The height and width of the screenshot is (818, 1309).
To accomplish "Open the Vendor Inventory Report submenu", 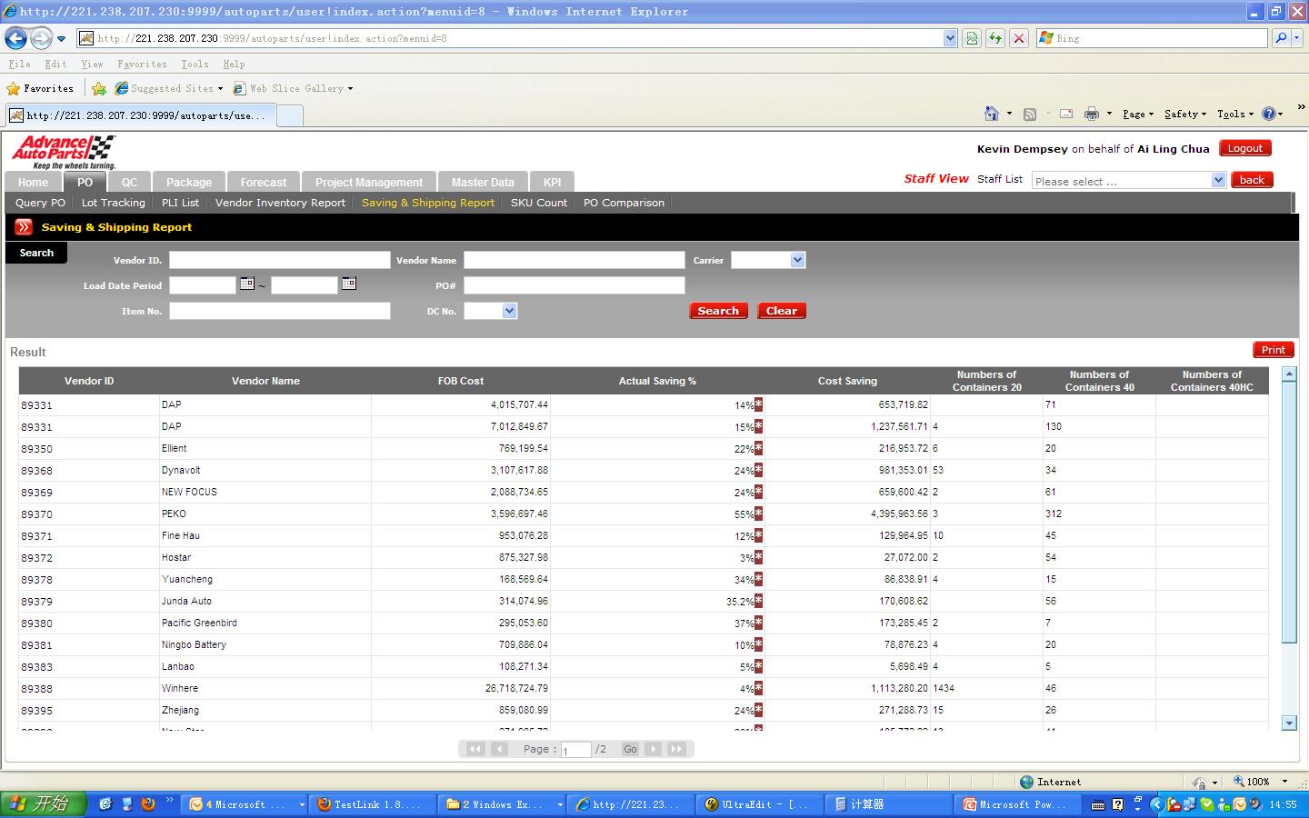I will pyautogui.click(x=280, y=203).
